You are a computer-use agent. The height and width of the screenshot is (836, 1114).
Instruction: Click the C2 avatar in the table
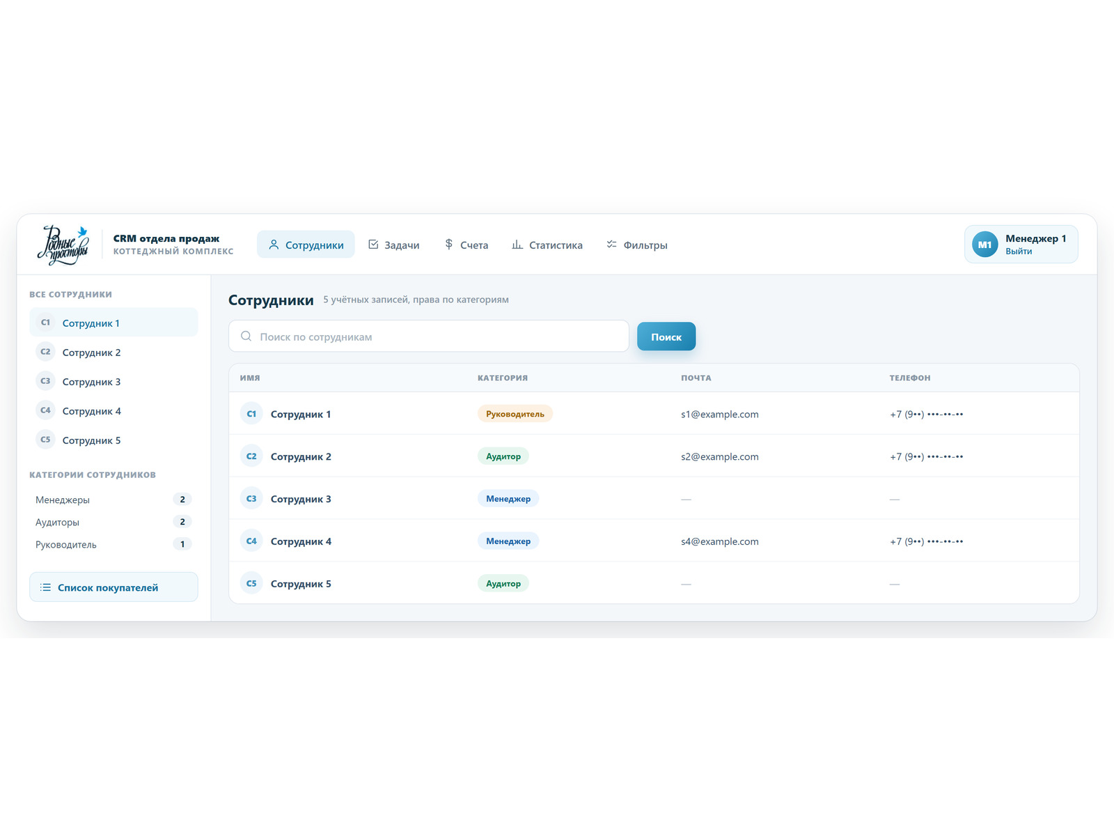pos(251,456)
